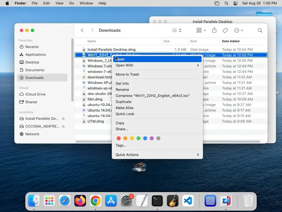
Task: Choose Quick Look from context menu
Action: tap(157, 114)
